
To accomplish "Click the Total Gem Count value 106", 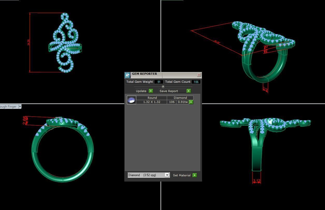I will point(196,82).
